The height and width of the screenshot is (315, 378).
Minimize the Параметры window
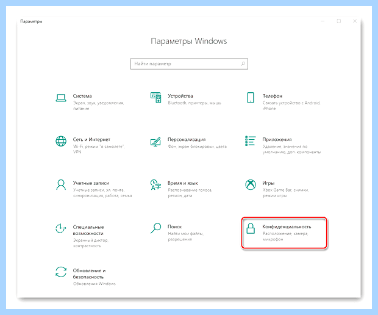(323, 21)
